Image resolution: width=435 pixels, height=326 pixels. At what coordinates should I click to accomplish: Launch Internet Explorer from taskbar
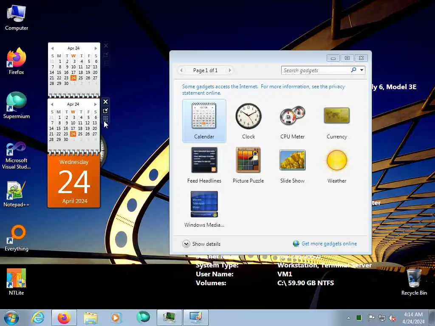point(38,318)
